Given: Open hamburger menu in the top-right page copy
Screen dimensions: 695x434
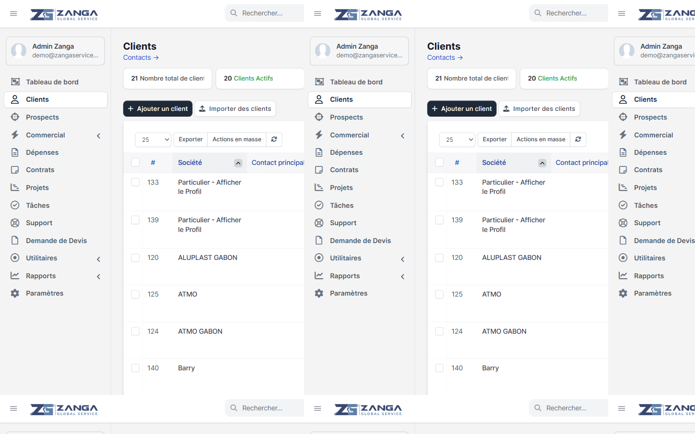Looking at the screenshot, I should coord(622,14).
